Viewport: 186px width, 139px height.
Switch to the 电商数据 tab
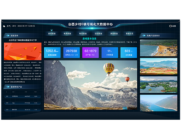pos(67,34)
